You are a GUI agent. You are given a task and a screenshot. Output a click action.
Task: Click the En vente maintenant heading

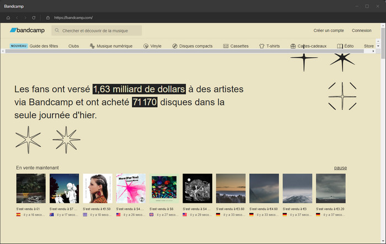coord(37,168)
